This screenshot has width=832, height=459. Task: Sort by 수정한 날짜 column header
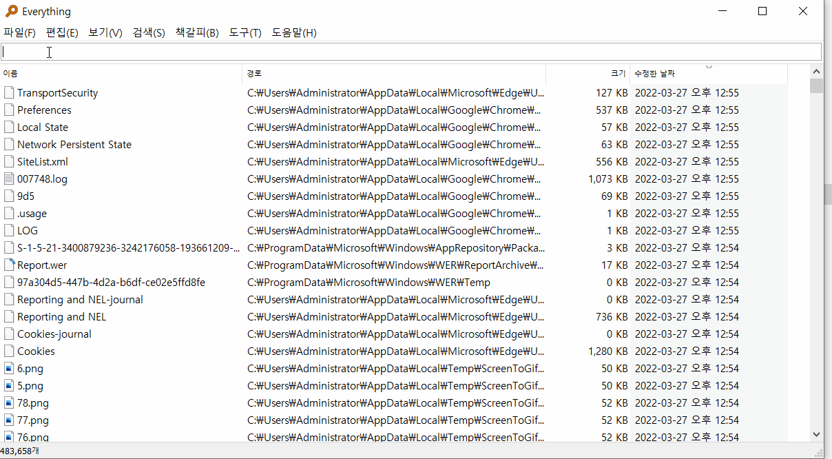[x=709, y=73]
